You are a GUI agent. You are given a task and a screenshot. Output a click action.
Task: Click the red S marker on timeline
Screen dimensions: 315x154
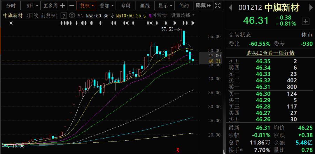pos(177,150)
